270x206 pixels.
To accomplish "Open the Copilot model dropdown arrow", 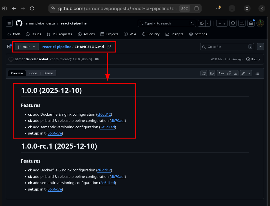I will click(x=208, y=23).
